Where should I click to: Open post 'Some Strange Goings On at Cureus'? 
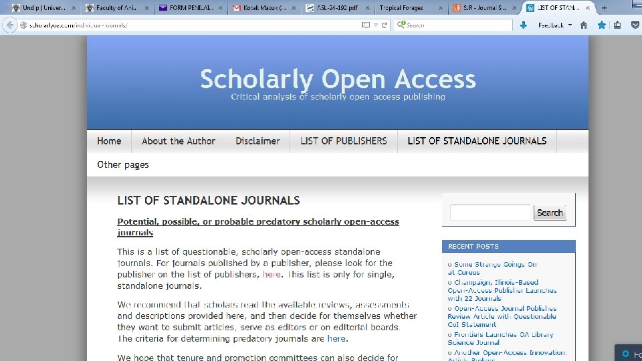(493, 269)
